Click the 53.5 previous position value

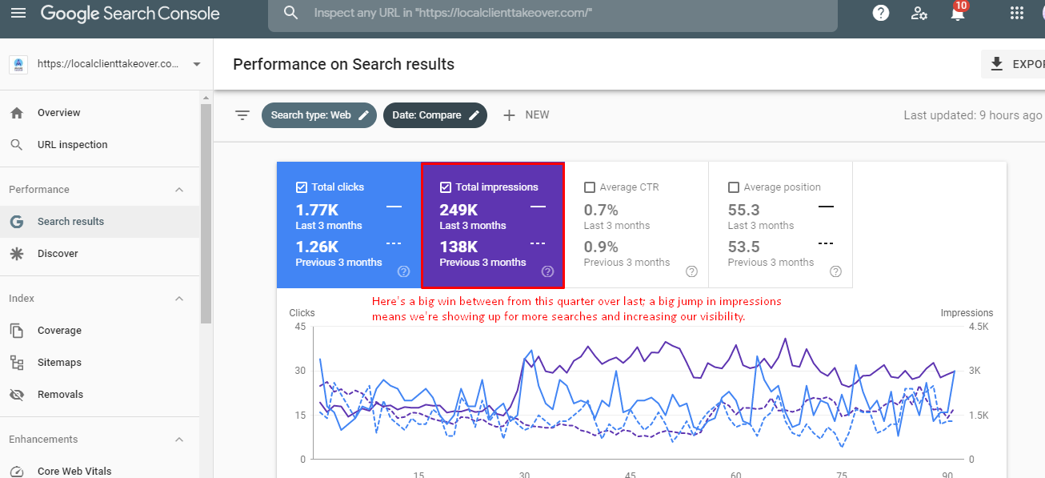[x=743, y=247]
